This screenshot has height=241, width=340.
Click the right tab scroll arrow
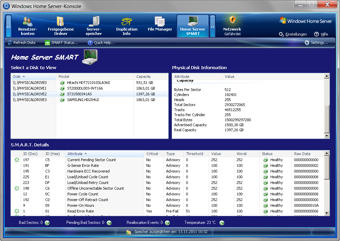tap(212, 26)
